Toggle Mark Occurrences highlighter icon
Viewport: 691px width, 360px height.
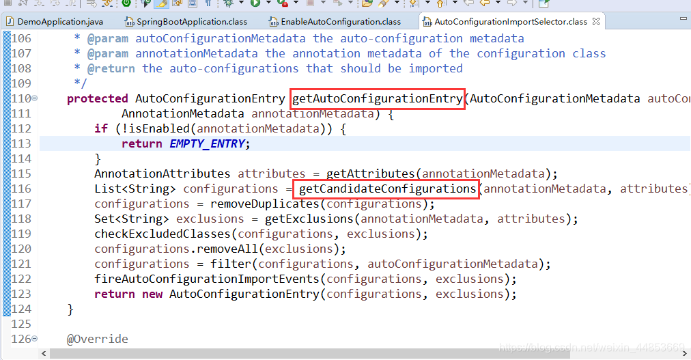pyautogui.click(x=162, y=3)
